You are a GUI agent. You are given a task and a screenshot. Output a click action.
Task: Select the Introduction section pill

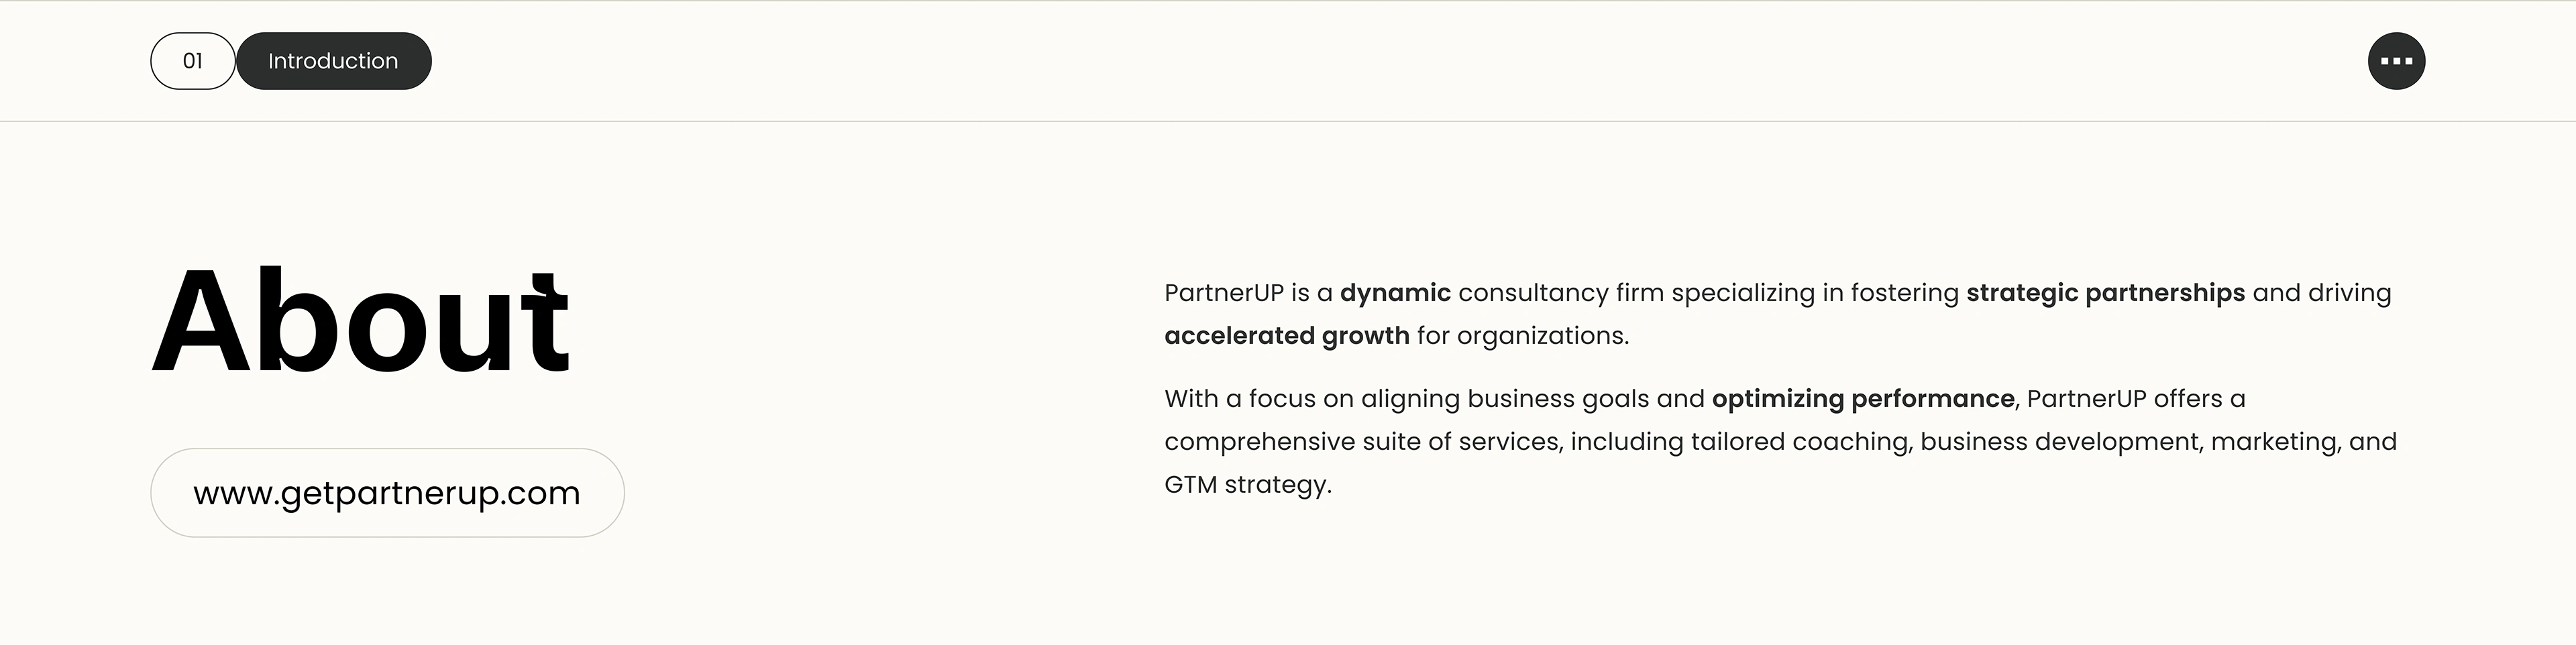tap(333, 61)
